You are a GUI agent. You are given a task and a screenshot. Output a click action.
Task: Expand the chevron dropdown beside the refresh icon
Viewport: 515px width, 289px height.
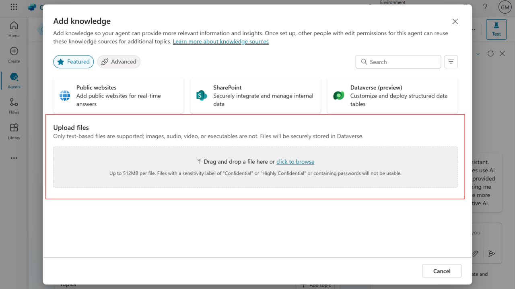[478, 54]
